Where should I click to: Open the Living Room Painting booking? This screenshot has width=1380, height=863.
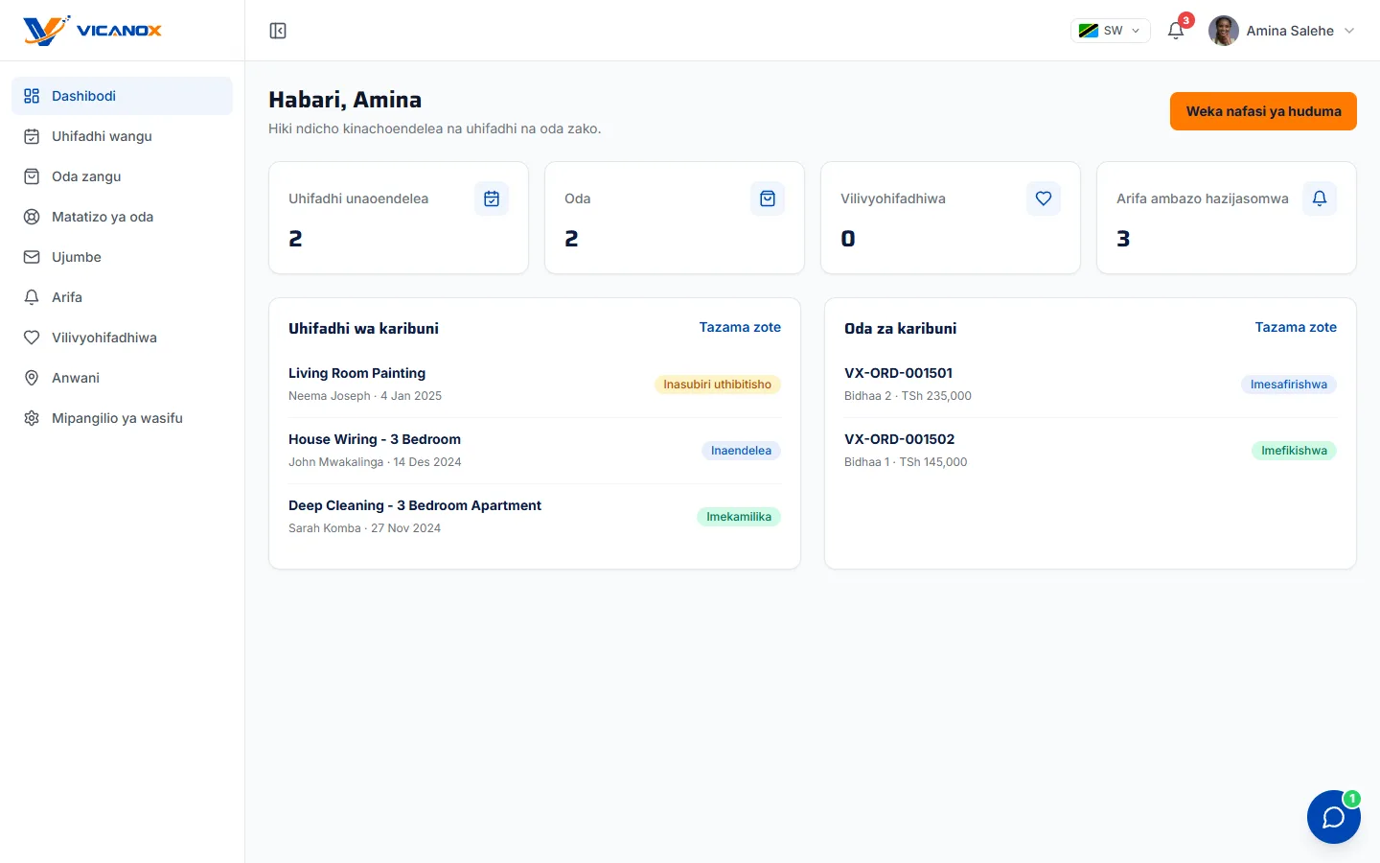coord(535,384)
